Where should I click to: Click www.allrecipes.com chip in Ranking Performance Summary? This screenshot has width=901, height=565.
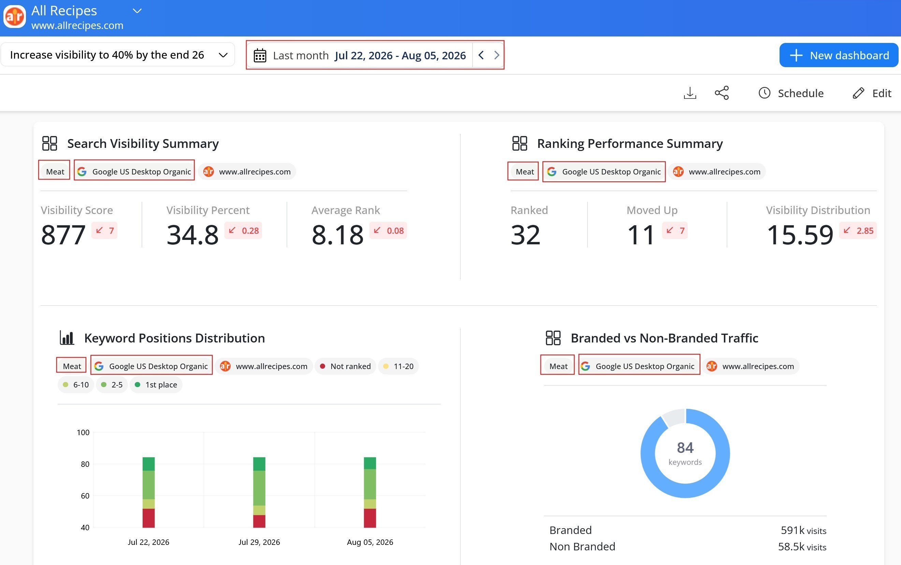click(x=717, y=171)
